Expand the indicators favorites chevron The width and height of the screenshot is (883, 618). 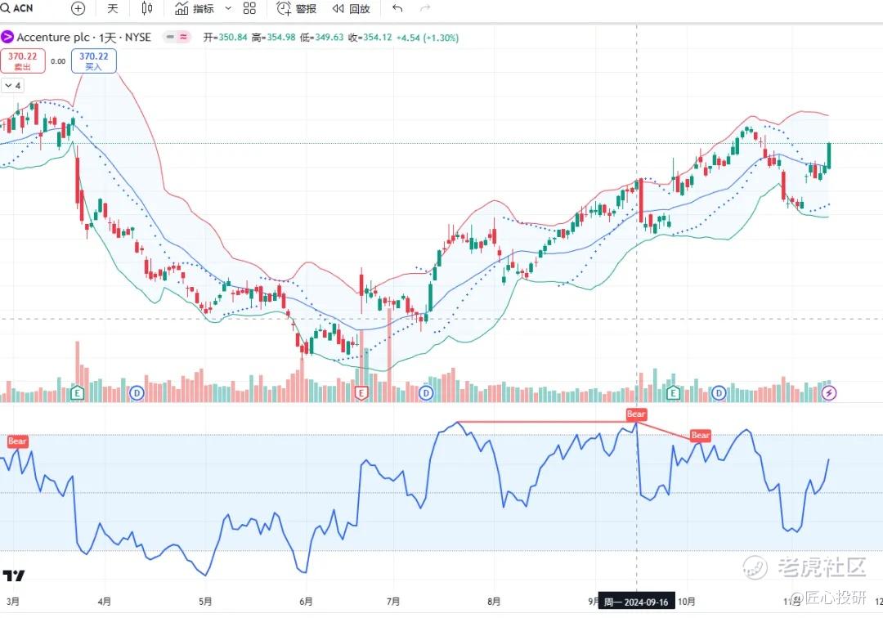[x=228, y=8]
